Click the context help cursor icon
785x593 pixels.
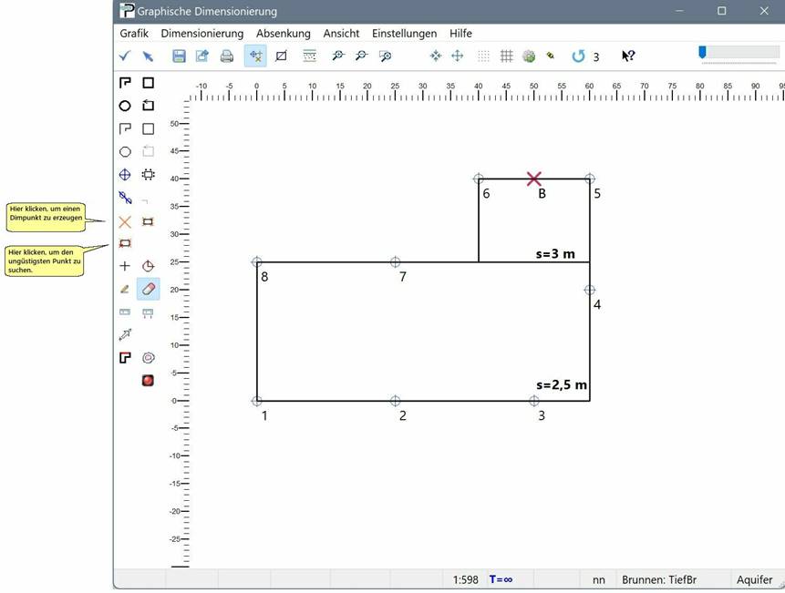pyautogui.click(x=628, y=56)
